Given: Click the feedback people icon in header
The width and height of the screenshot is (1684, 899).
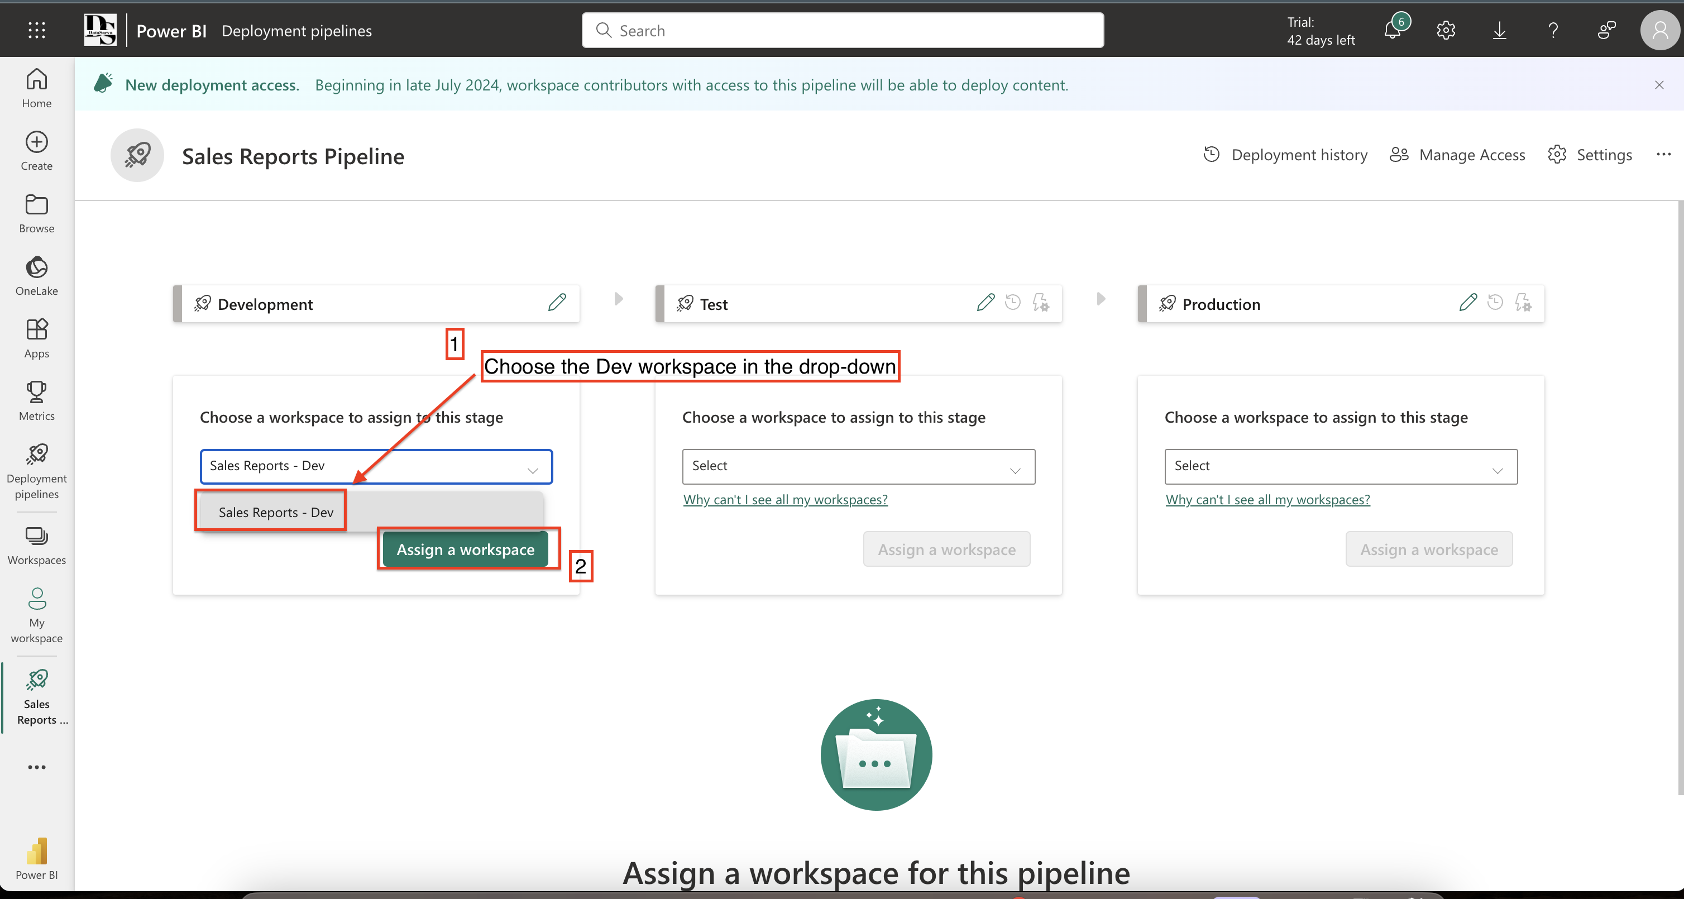Looking at the screenshot, I should [x=1607, y=30].
